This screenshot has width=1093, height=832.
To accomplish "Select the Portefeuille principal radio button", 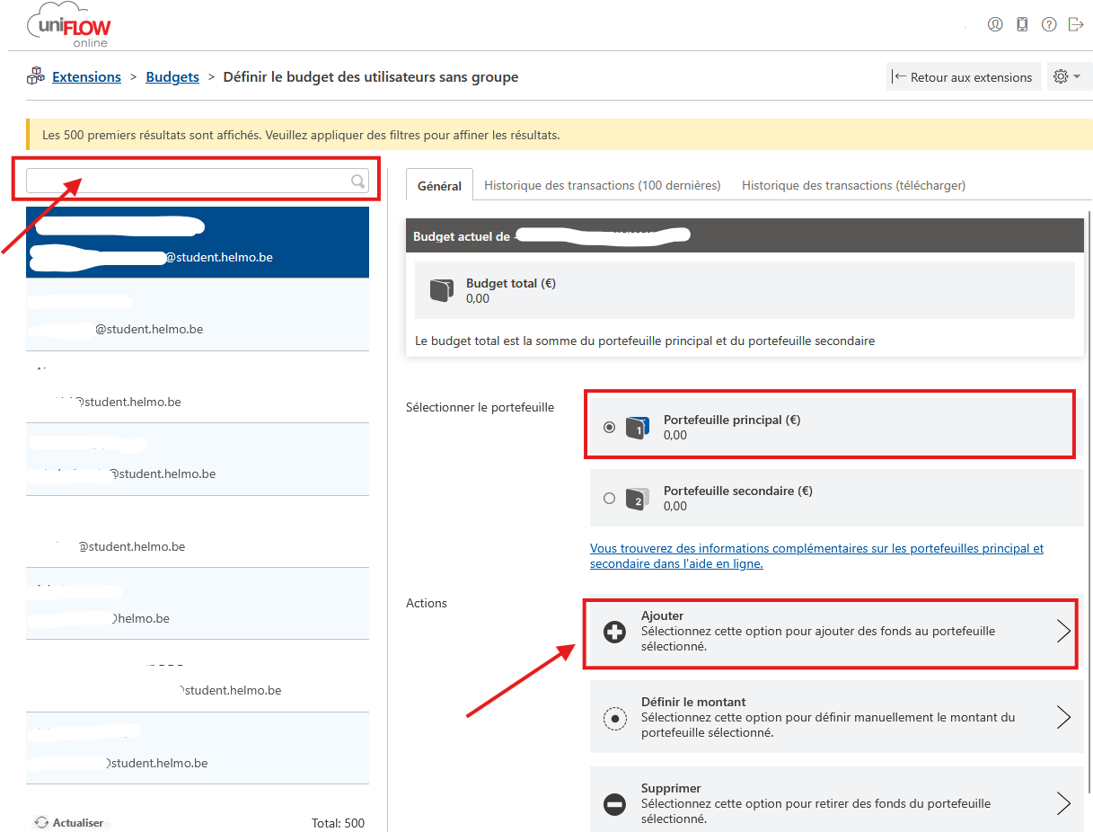I will point(610,428).
